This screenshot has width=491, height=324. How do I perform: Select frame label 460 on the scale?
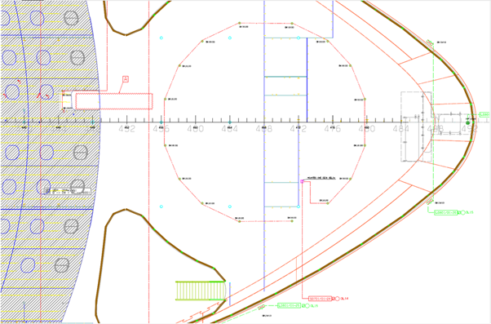pos(196,129)
